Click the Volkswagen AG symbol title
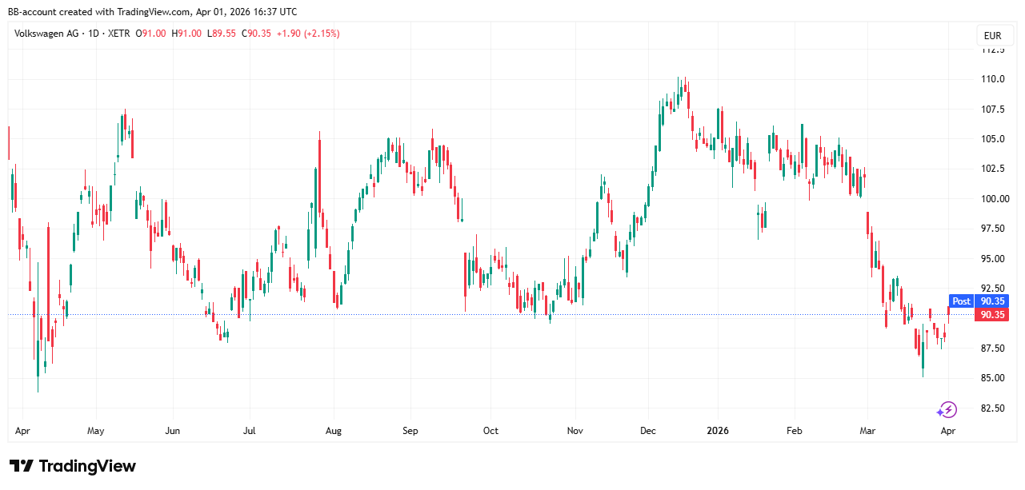1025x490 pixels. tap(47, 34)
